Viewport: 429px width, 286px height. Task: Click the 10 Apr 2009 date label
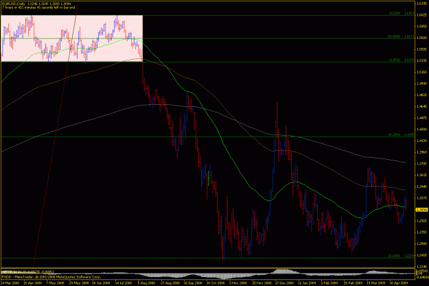(399, 283)
